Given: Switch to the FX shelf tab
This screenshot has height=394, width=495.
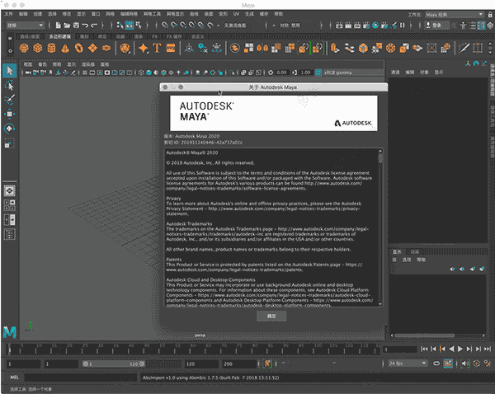Looking at the screenshot, I should click(155, 36).
